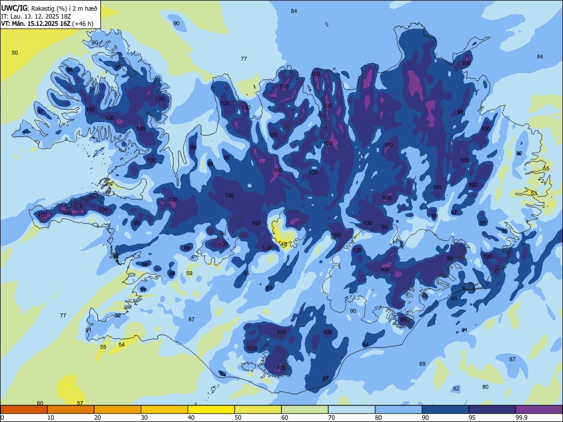
Task: Click the '82' value over the southeast sea
Action: coord(456,389)
